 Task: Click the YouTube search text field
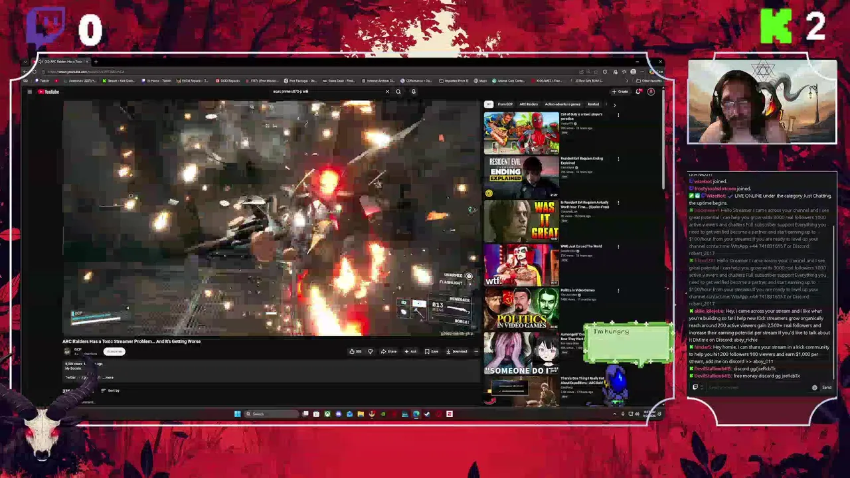[329, 92]
